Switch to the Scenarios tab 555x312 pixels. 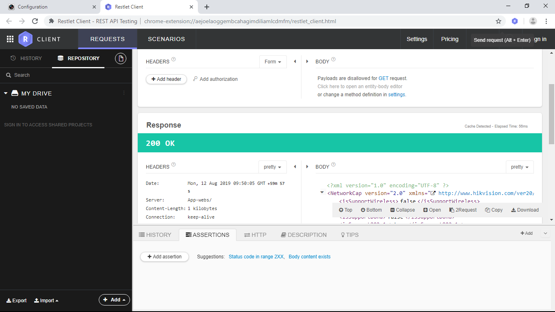166,39
